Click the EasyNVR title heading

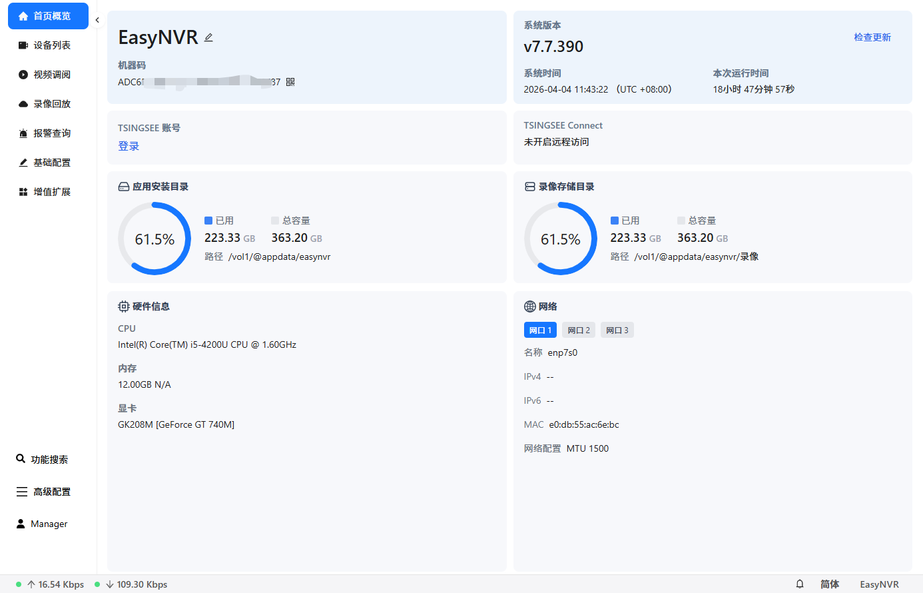[x=158, y=37]
